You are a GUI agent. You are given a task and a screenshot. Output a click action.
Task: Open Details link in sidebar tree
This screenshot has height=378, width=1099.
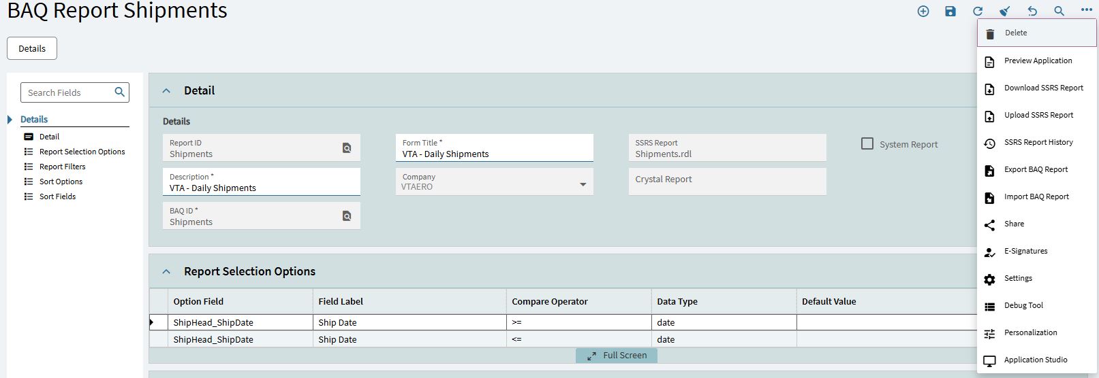[x=34, y=119]
